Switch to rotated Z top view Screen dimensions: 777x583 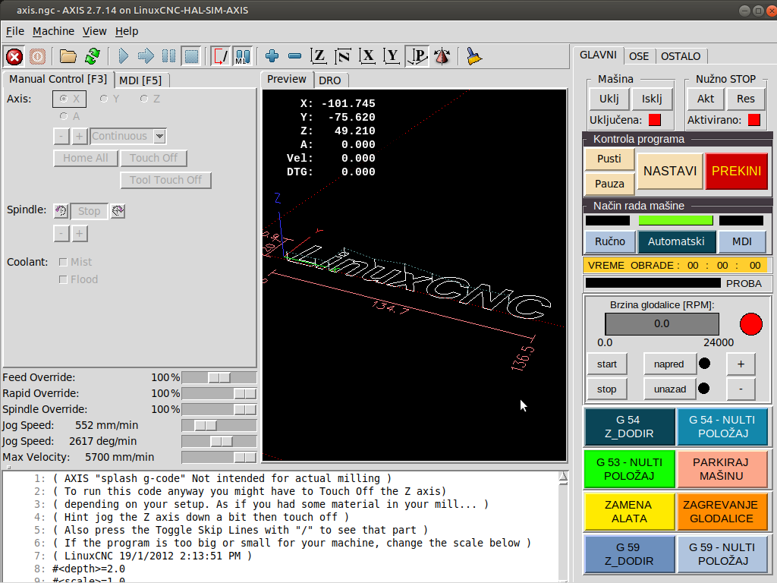click(x=343, y=56)
